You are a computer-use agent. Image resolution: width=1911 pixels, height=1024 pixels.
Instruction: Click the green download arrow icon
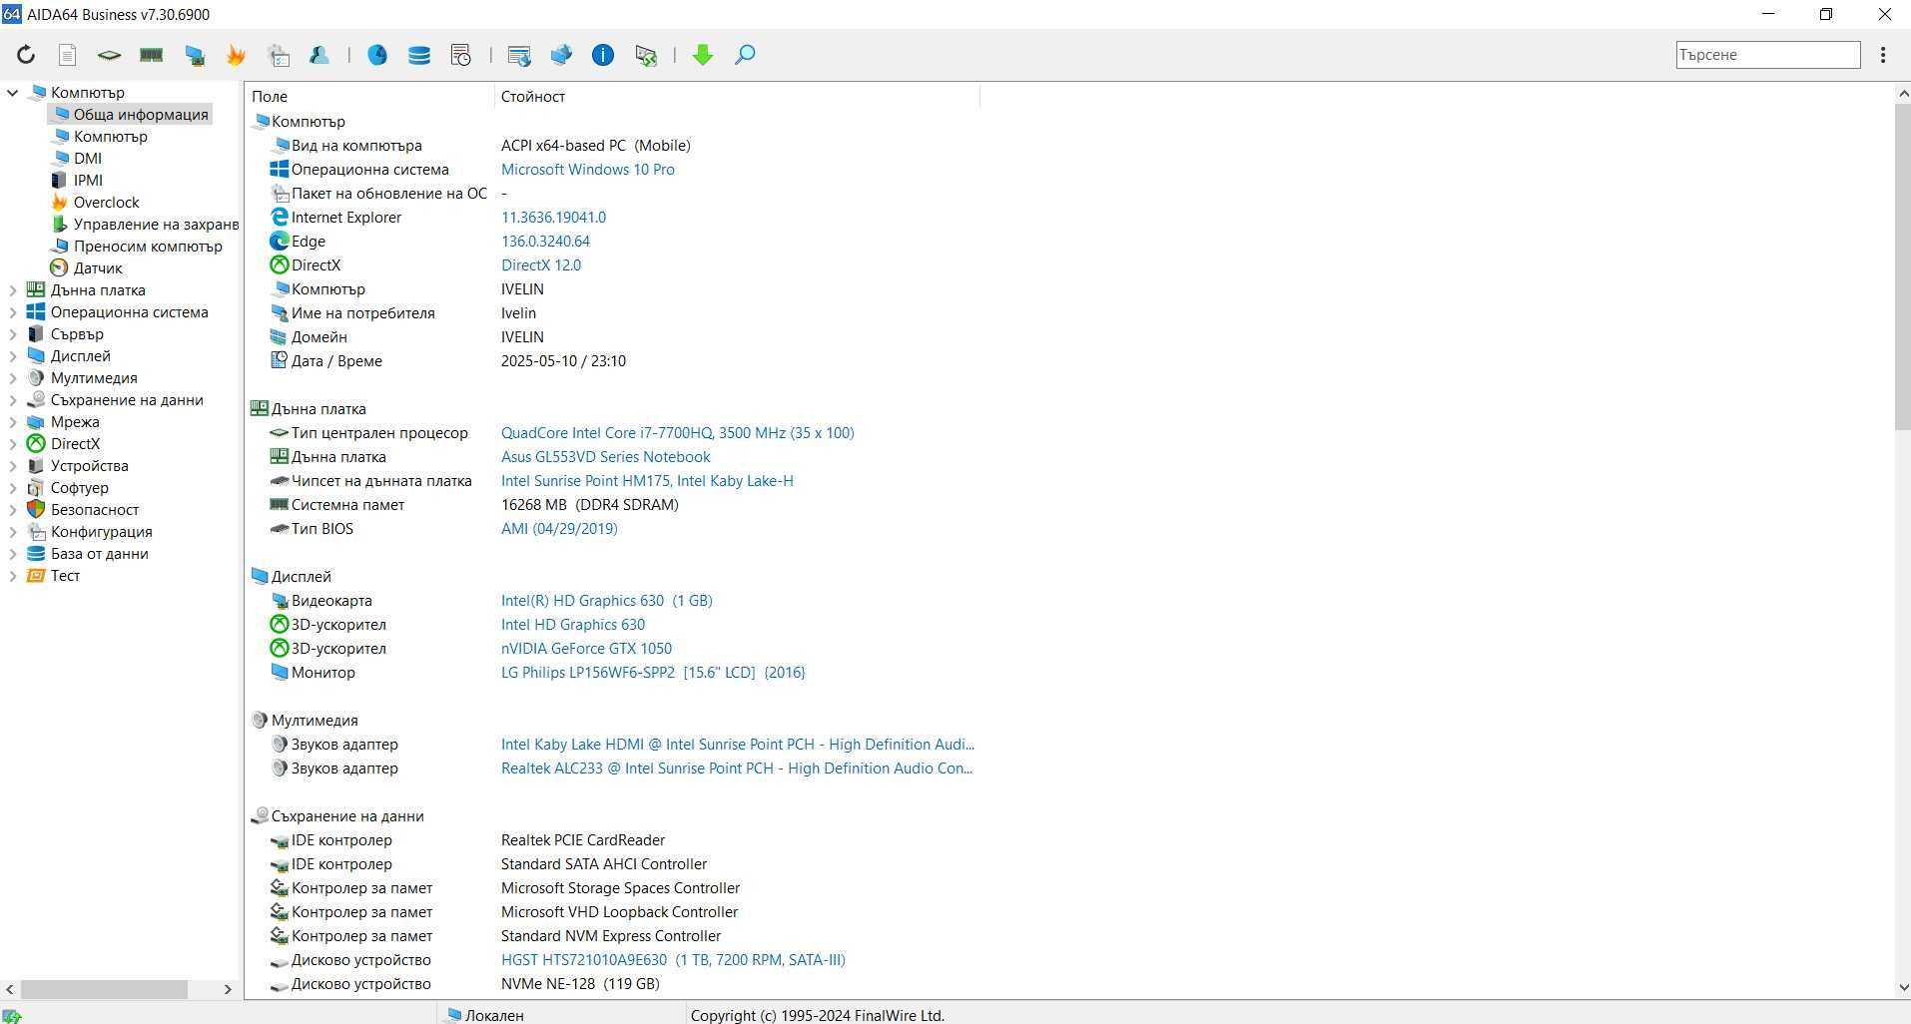(703, 55)
